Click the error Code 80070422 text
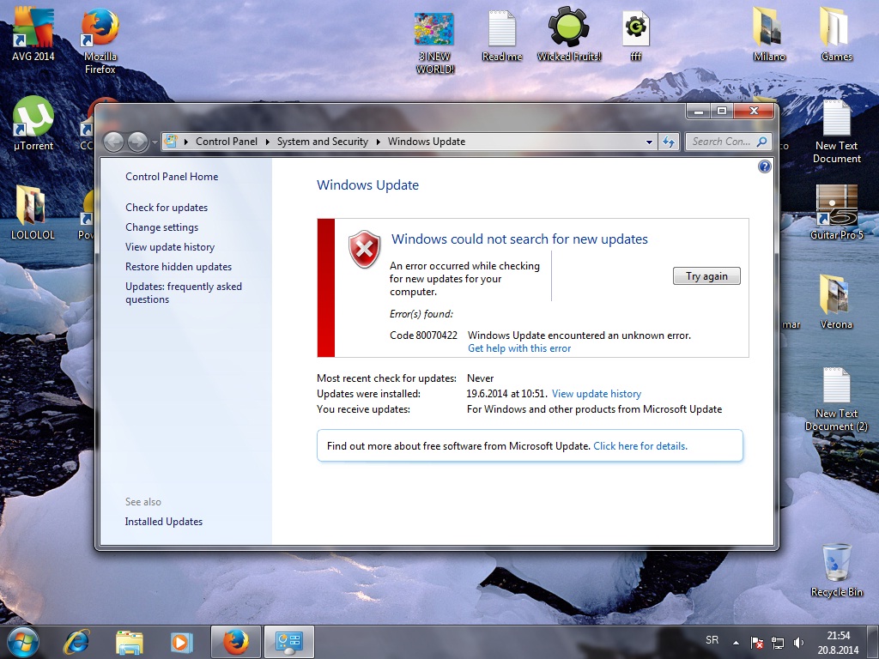This screenshot has height=659, width=879. 423,336
